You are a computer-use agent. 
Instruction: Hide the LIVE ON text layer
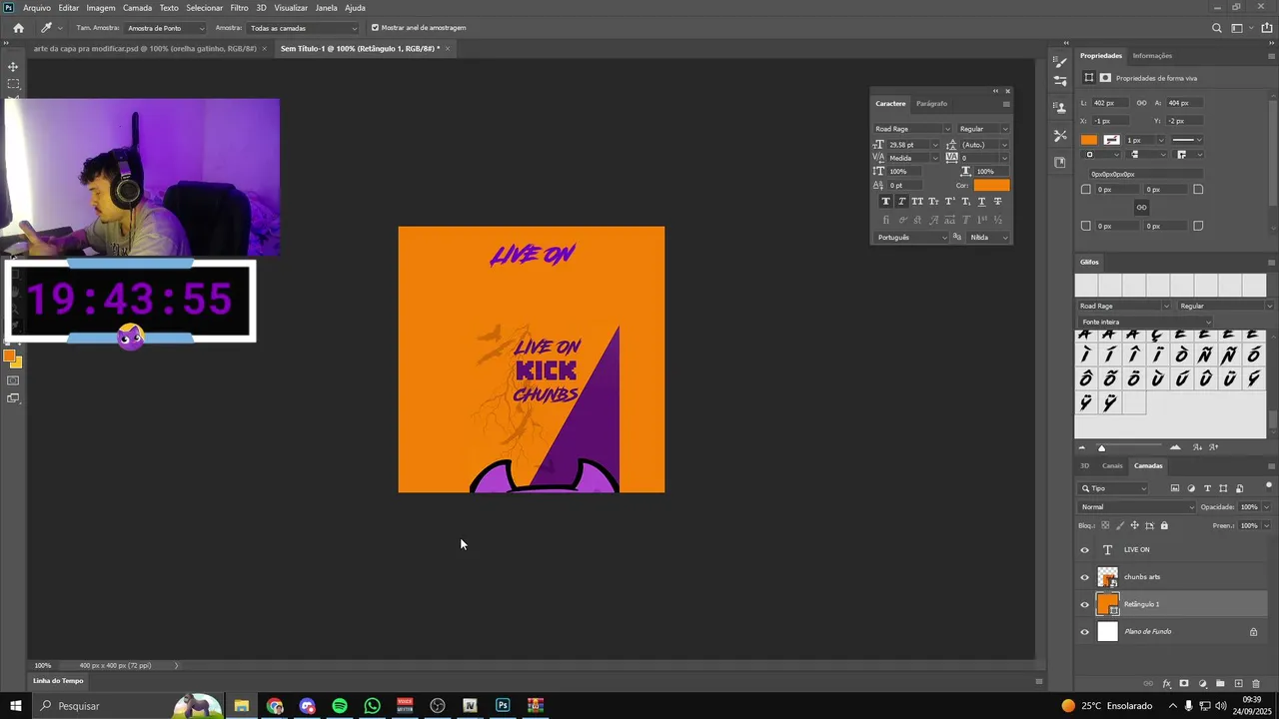(x=1085, y=550)
